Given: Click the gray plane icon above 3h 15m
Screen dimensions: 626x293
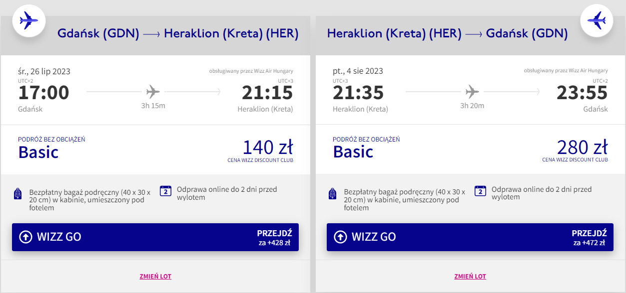Looking at the screenshot, I should (x=153, y=92).
